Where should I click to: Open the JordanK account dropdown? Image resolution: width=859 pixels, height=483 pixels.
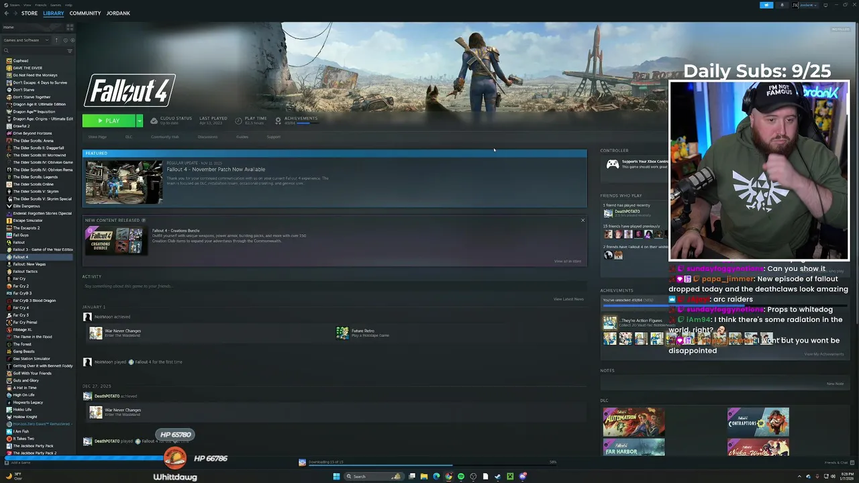[x=807, y=5]
